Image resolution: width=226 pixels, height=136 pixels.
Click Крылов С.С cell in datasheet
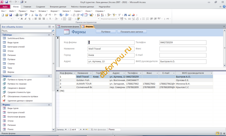194,87
